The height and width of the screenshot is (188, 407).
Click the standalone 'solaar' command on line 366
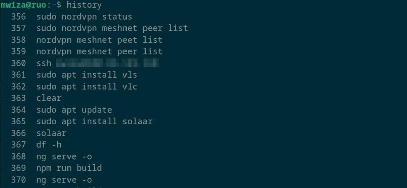[52, 133]
